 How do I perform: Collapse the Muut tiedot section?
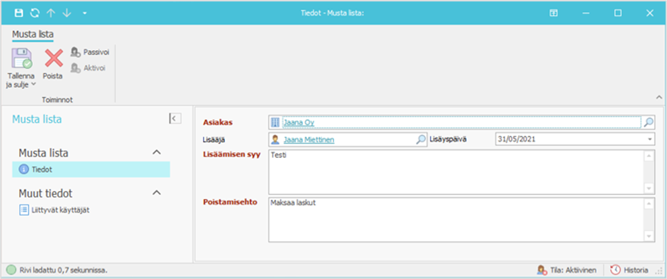[x=157, y=193]
